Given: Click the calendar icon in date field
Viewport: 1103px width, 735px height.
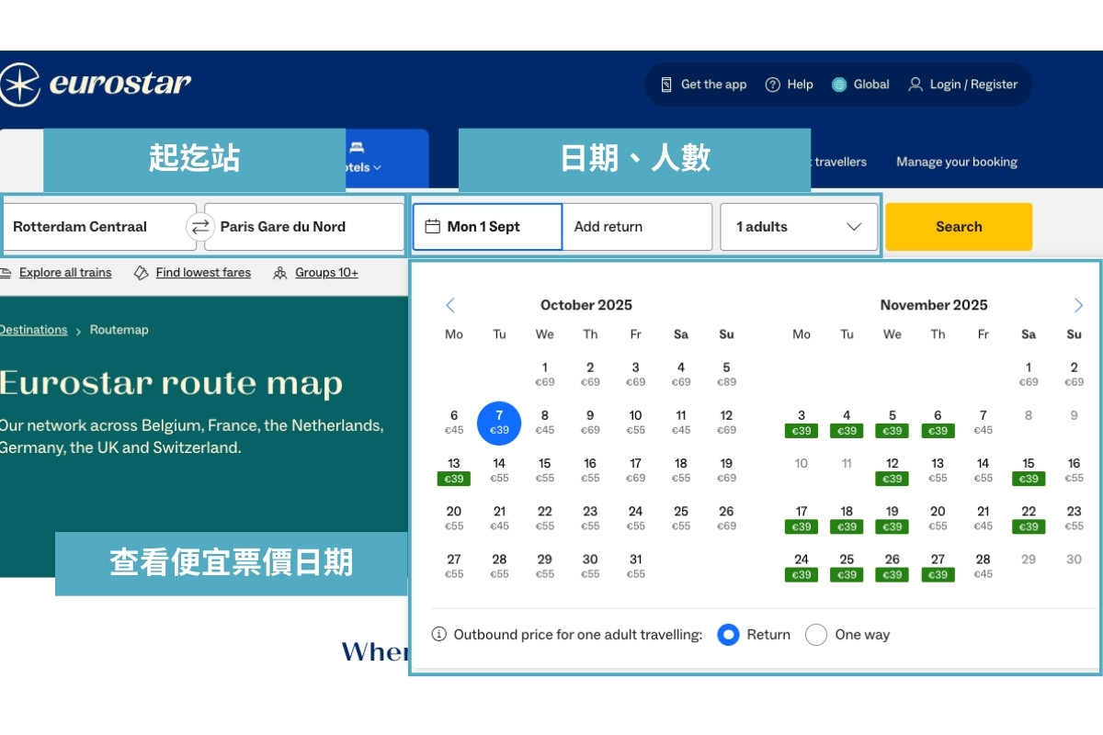Looking at the screenshot, I should point(433,227).
